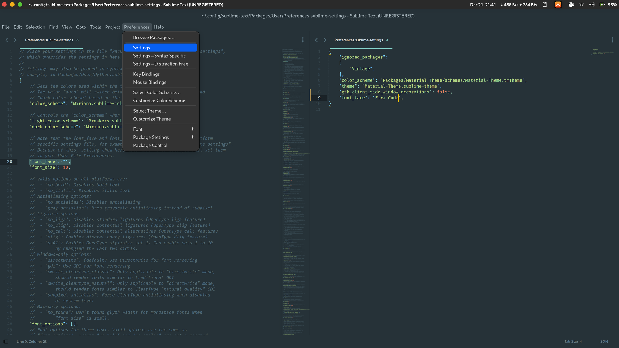
Task: Go forward in right pane tab history
Action: (x=325, y=40)
